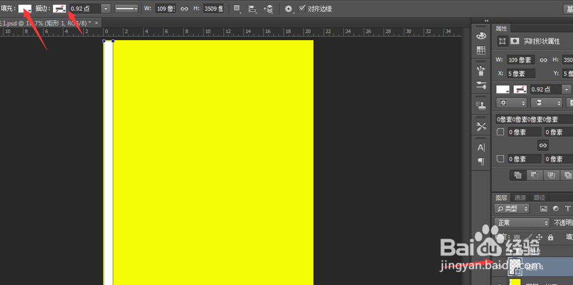Image resolution: width=573 pixels, height=285 pixels.
Task: Select the yellow layer thumbnail
Action: tap(515, 283)
